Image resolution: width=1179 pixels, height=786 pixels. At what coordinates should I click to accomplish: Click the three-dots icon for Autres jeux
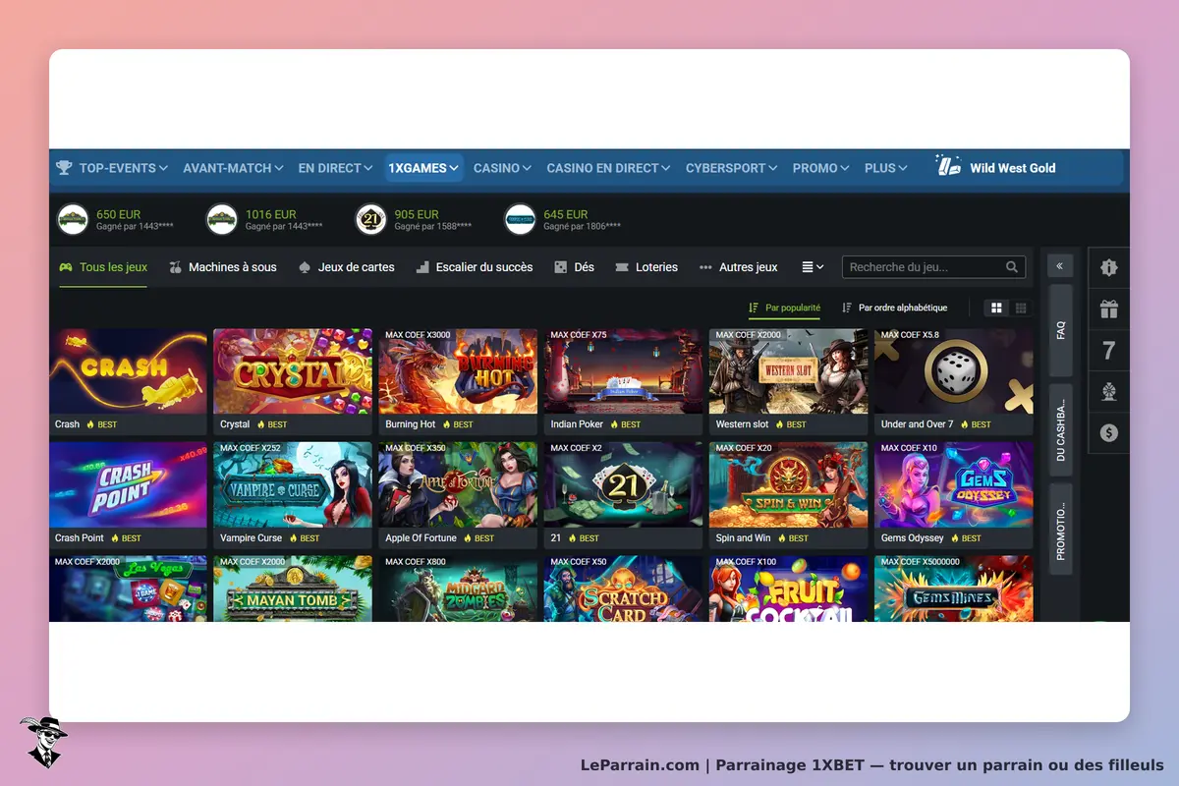tap(705, 267)
